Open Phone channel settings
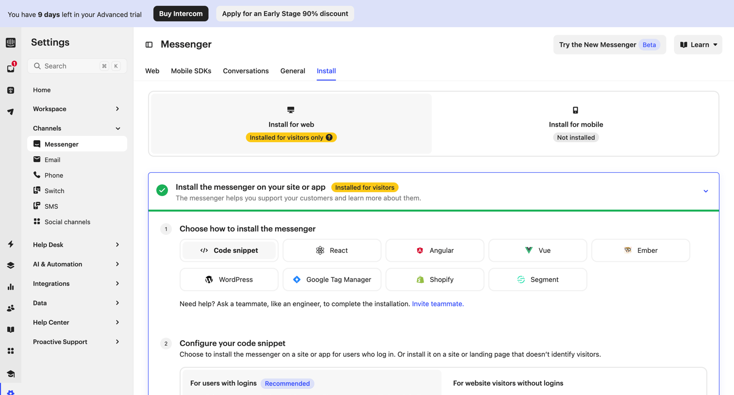This screenshot has width=734, height=395. pos(77,175)
